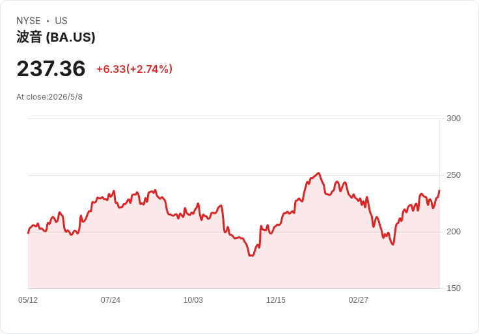The height and width of the screenshot is (334, 479).
Task: Click the 200 price axis label
Action: pyautogui.click(x=454, y=232)
